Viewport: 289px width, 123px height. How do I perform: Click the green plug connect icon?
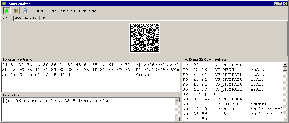7,11
